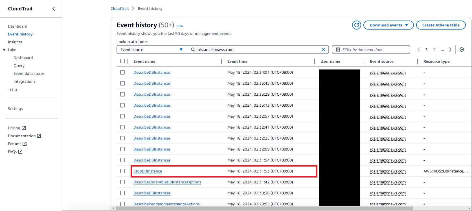Click the rds.amazonaws.com search input field
The width and height of the screenshot is (472, 211).
tap(258, 50)
